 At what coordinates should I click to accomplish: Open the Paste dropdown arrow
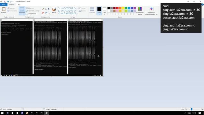tap(4, 14)
